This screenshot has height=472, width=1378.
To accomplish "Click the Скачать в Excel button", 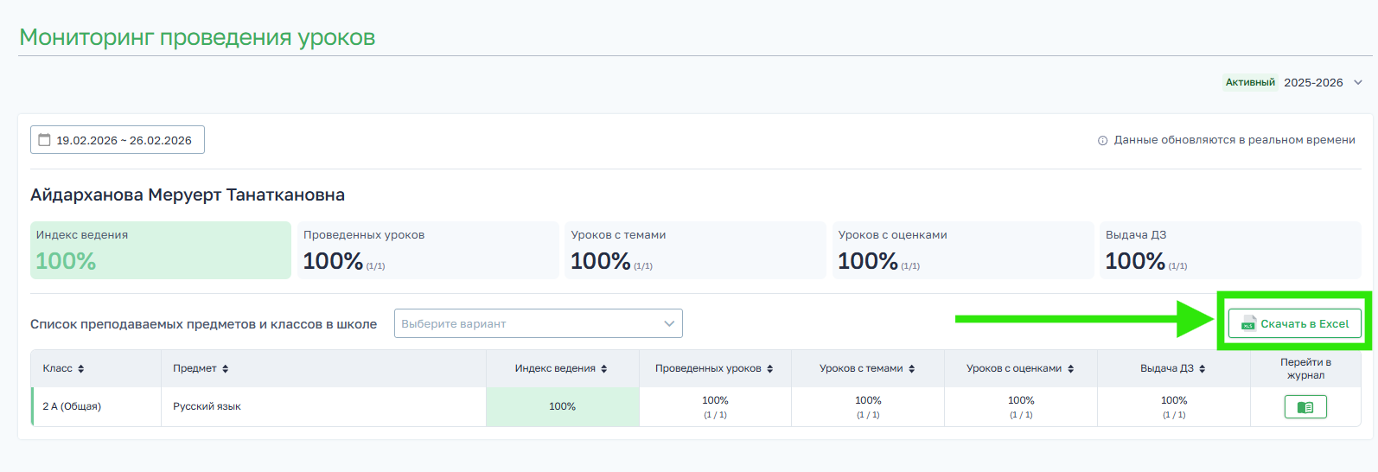I will coord(1294,324).
